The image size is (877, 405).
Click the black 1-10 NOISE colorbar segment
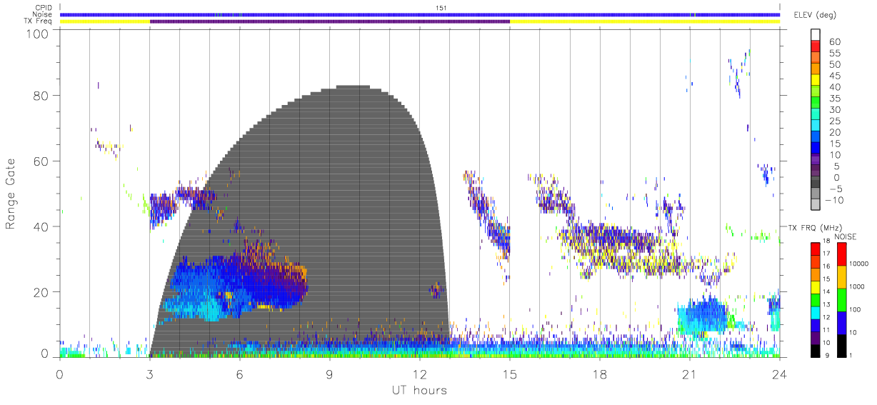pyautogui.click(x=841, y=346)
